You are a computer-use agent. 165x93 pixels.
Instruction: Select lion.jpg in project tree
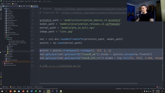(x=10, y=51)
